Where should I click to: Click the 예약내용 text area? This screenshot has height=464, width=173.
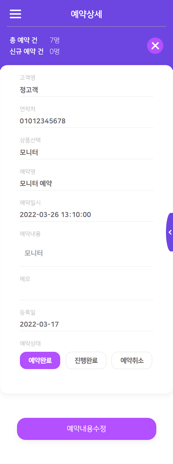point(86,253)
